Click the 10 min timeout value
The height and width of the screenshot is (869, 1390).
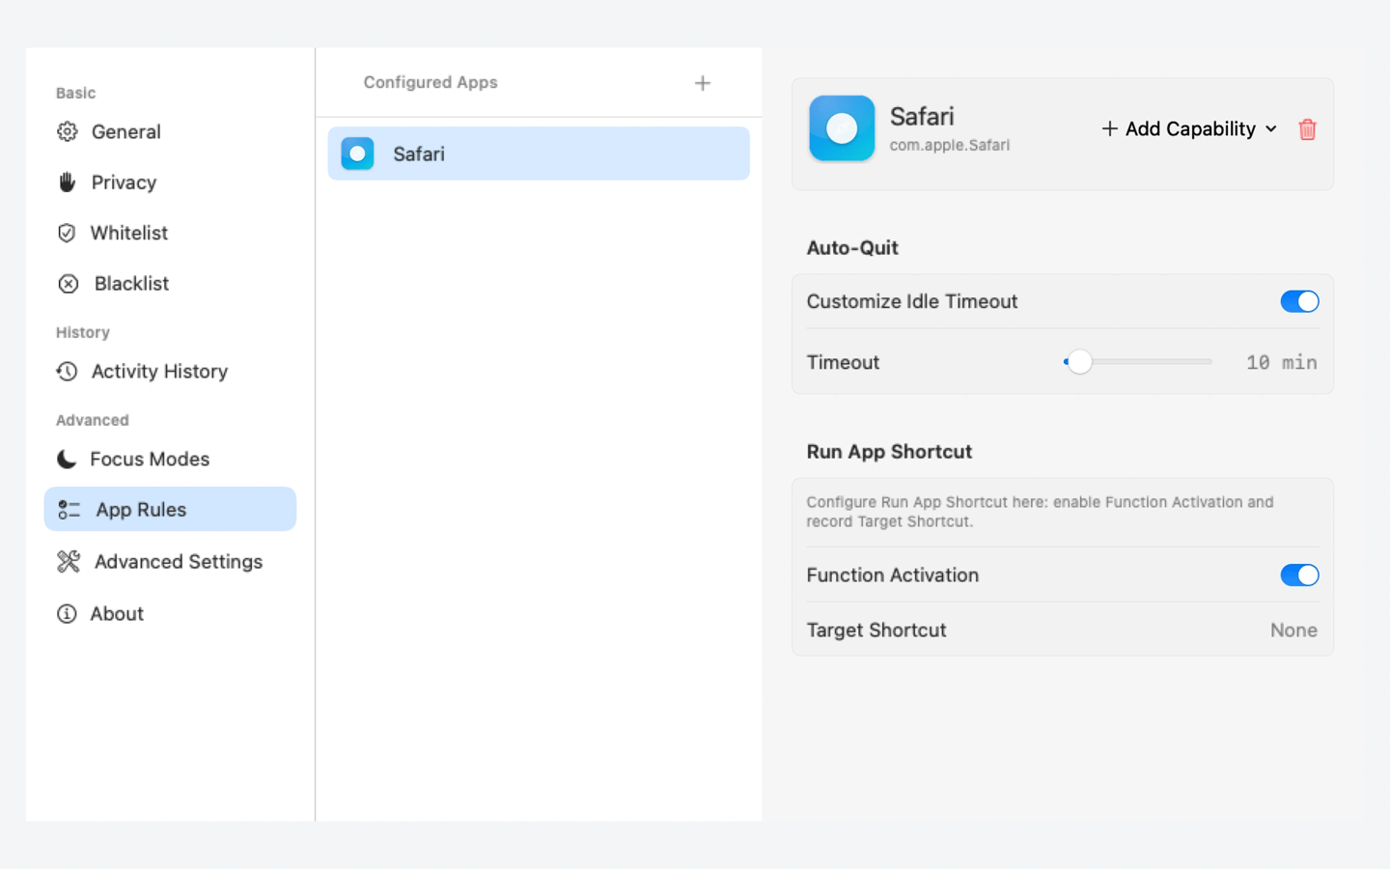(x=1281, y=362)
